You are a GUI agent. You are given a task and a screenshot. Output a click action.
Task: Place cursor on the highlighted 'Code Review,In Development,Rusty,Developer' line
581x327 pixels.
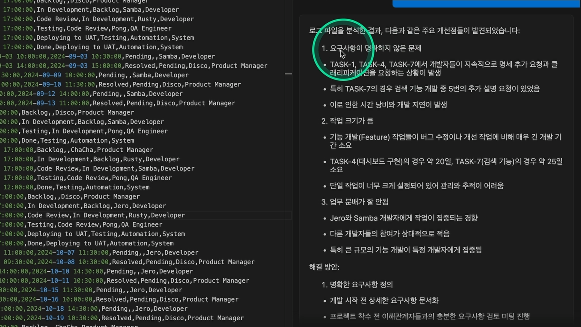tap(106, 215)
